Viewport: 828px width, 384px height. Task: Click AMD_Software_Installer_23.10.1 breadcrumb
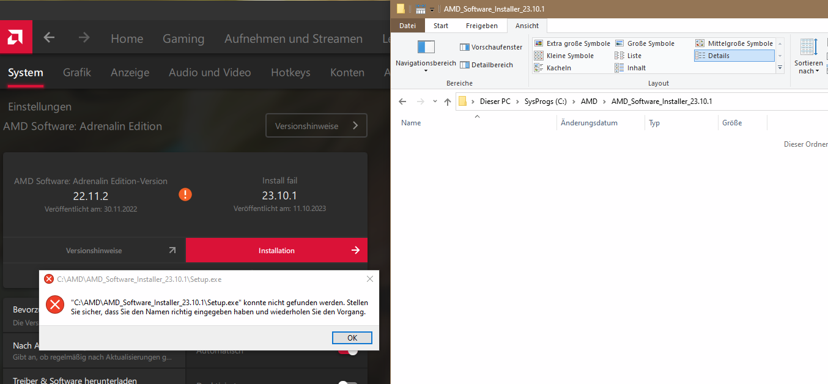point(662,102)
